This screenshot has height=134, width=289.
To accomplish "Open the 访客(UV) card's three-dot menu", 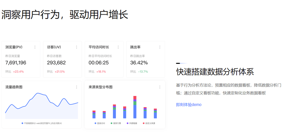I will [x=77, y=47].
